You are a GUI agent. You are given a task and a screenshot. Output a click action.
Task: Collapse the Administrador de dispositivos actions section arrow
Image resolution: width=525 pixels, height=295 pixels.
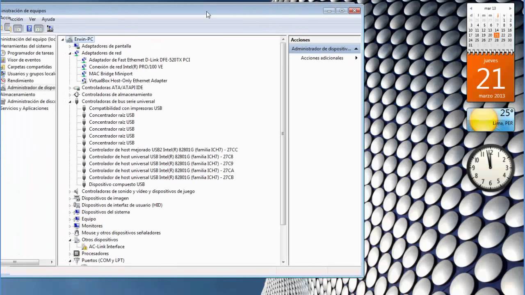pyautogui.click(x=356, y=49)
